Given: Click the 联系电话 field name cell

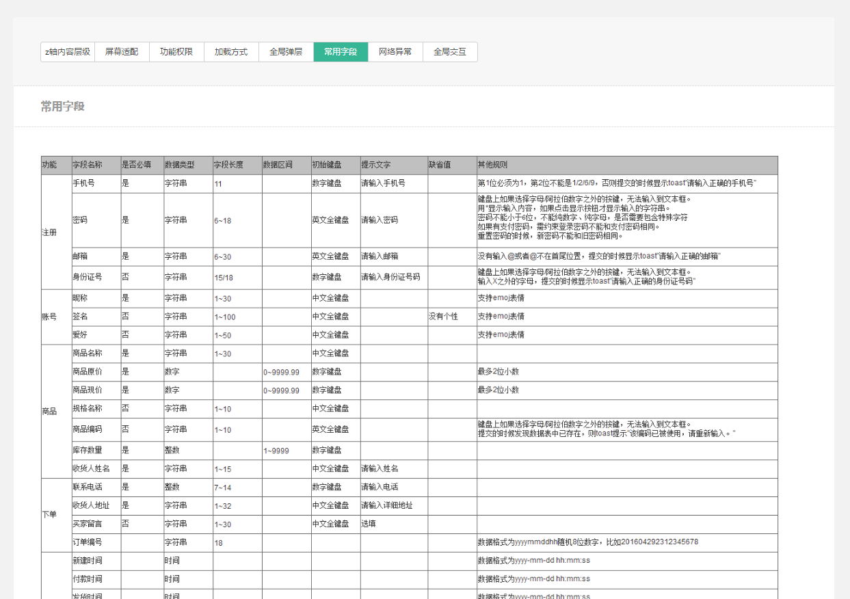Looking at the screenshot, I should click(96, 487).
